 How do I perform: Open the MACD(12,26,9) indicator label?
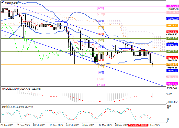coord(10,89)
